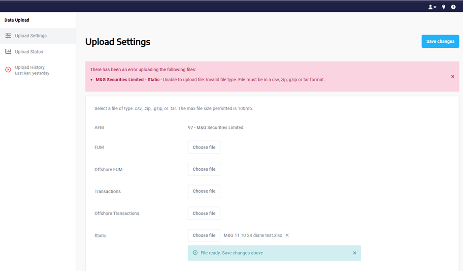The image size is (463, 271).
Task: Remove the selected xlsx file
Action: [287, 235]
